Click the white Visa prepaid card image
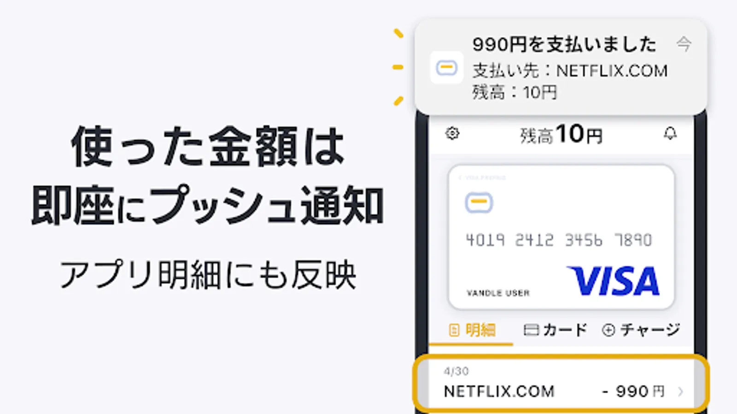Viewport: 737px width, 414px height. click(x=562, y=237)
